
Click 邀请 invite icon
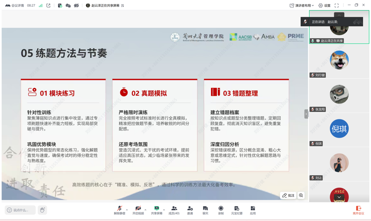(190, 210)
